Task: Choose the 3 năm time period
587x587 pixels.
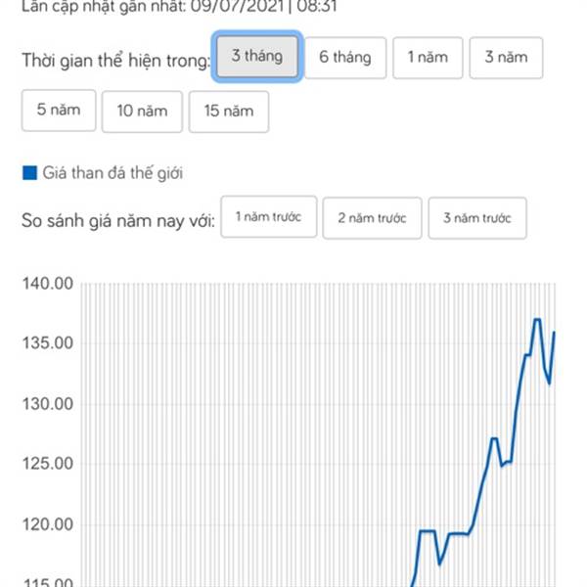Action: pos(506,58)
